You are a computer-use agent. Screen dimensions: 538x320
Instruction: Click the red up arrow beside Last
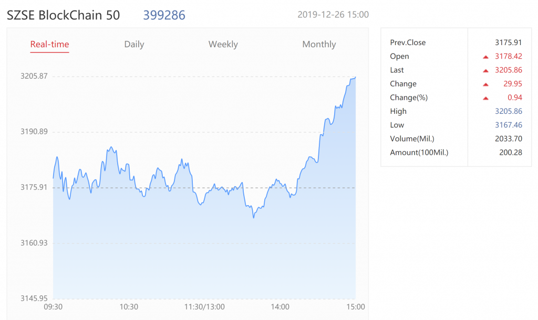click(485, 71)
